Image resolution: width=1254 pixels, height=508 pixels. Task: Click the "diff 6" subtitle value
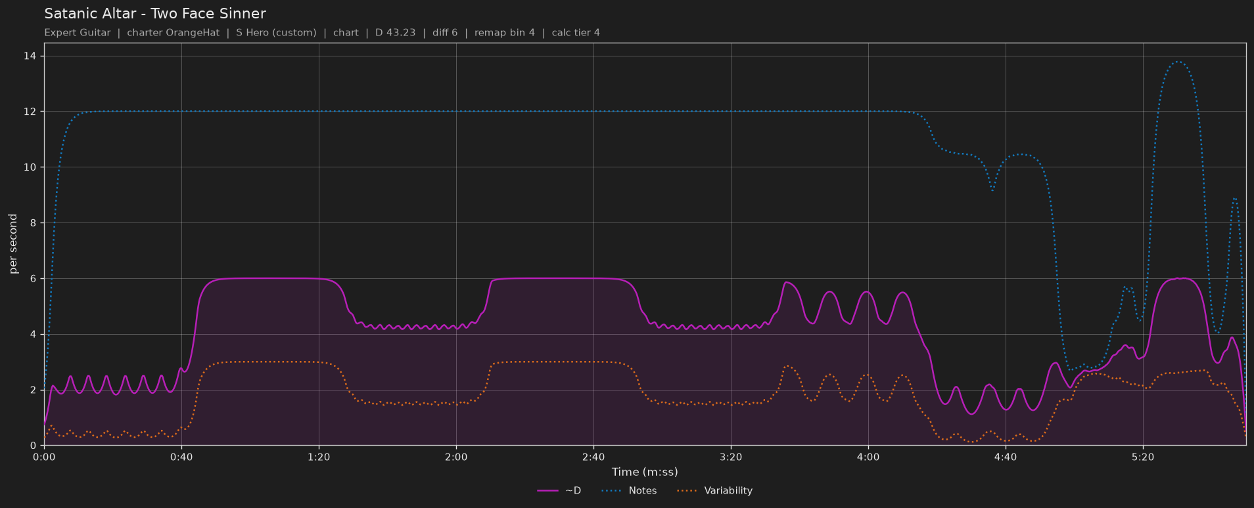coord(445,33)
